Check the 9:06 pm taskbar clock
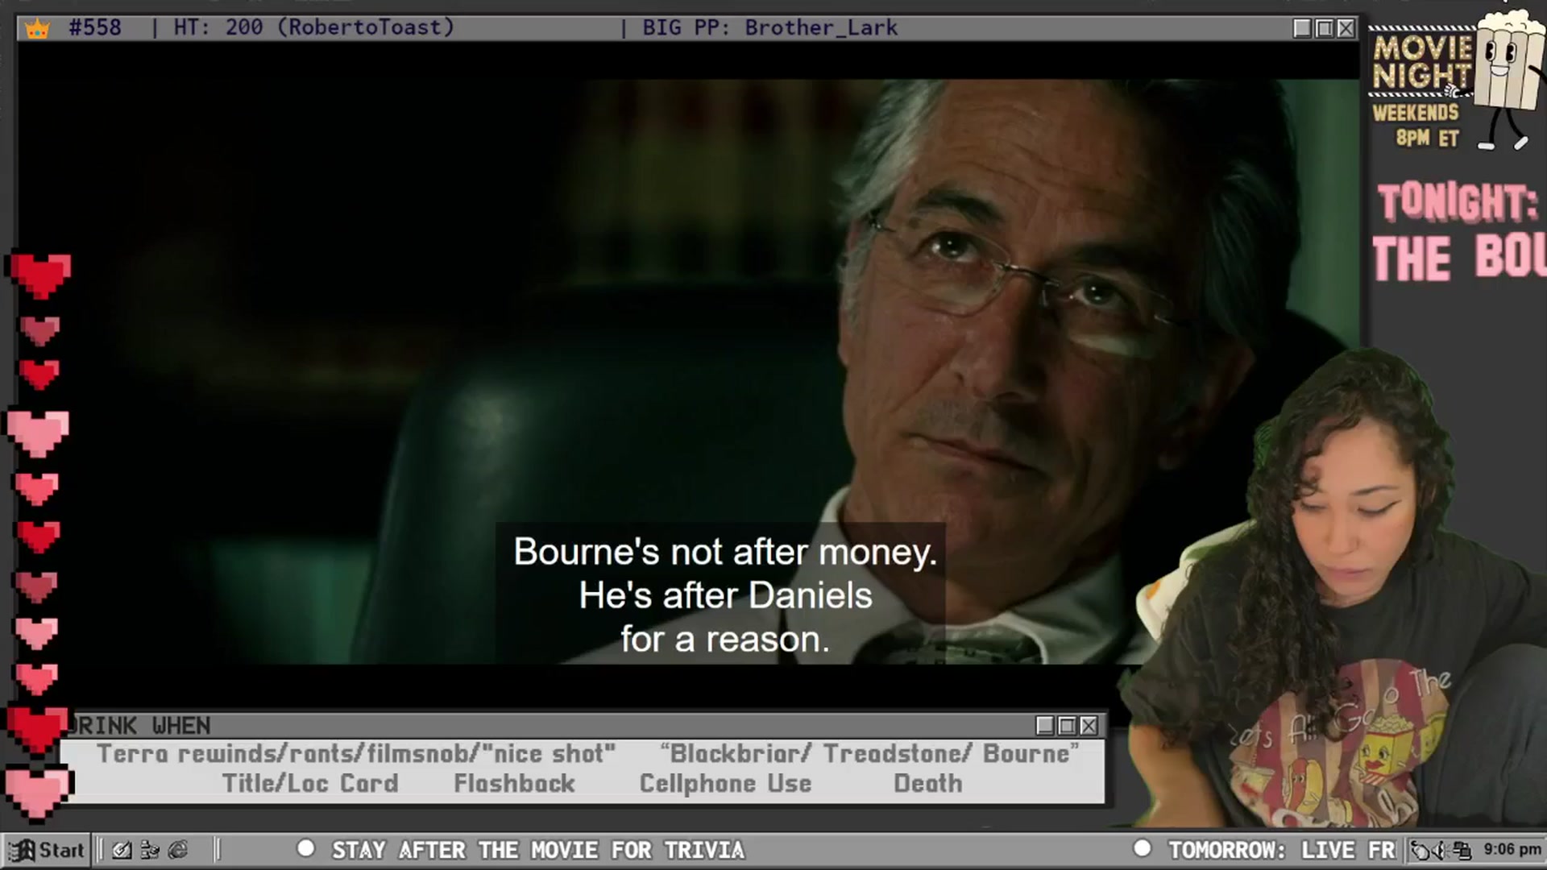 point(1512,849)
